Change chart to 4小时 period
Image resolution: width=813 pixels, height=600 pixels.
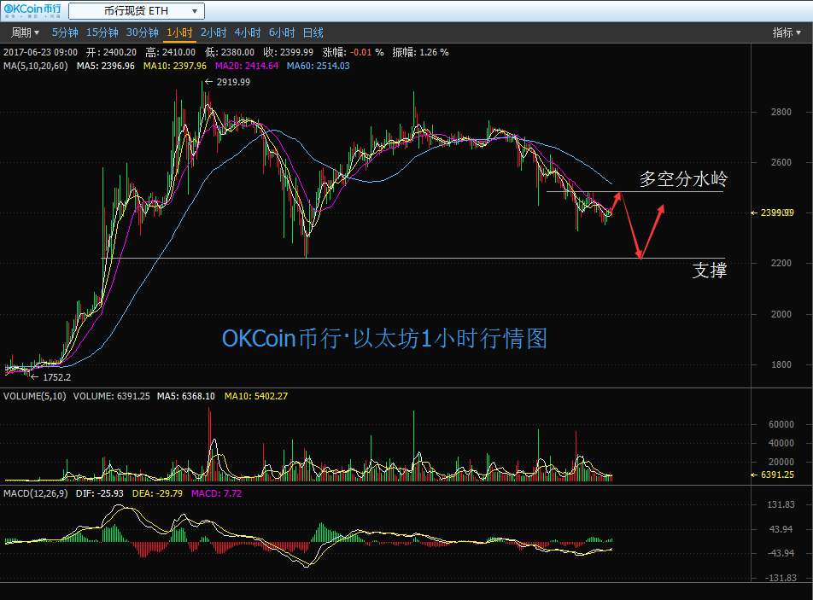coord(247,32)
